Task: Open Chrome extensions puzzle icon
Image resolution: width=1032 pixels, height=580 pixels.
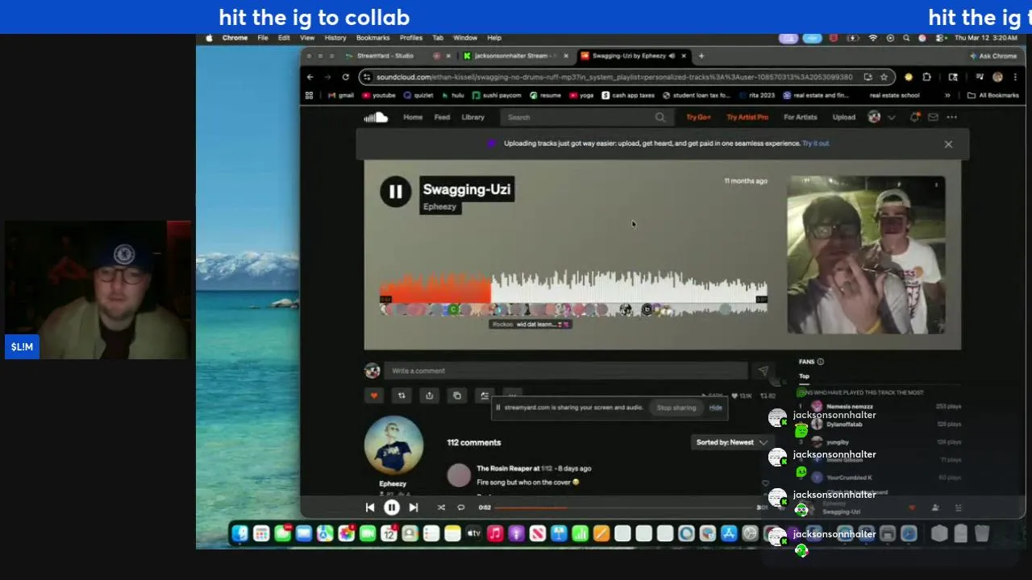Action: (926, 77)
